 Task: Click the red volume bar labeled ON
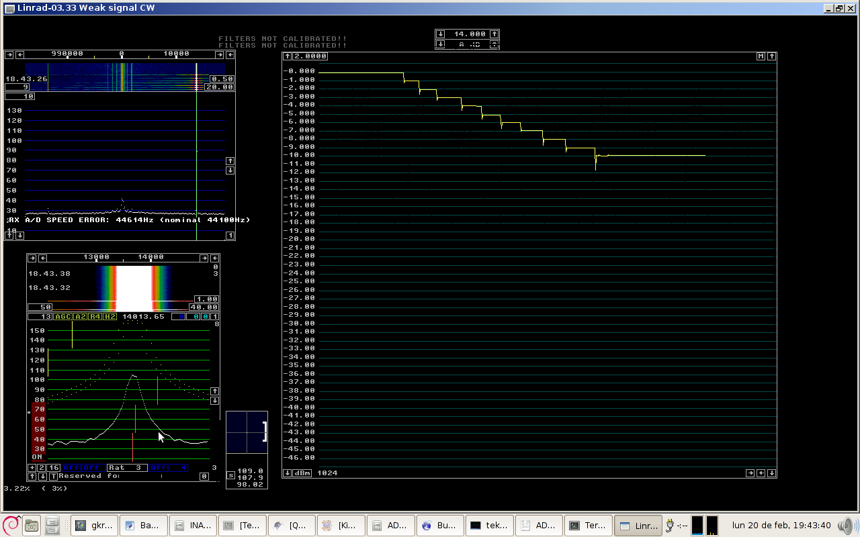pos(38,430)
